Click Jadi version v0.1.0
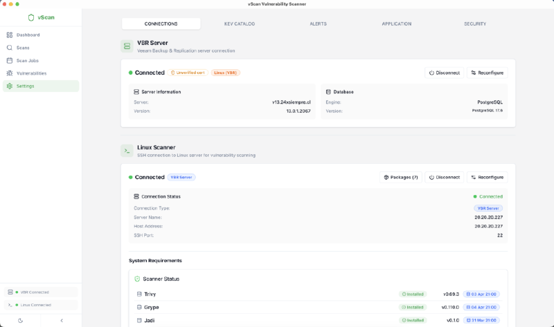 pyautogui.click(x=453, y=320)
